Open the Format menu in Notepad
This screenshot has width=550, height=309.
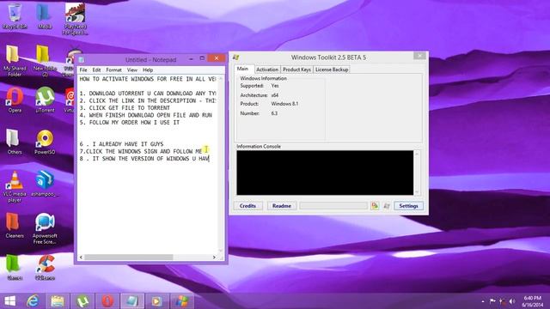[x=113, y=70]
